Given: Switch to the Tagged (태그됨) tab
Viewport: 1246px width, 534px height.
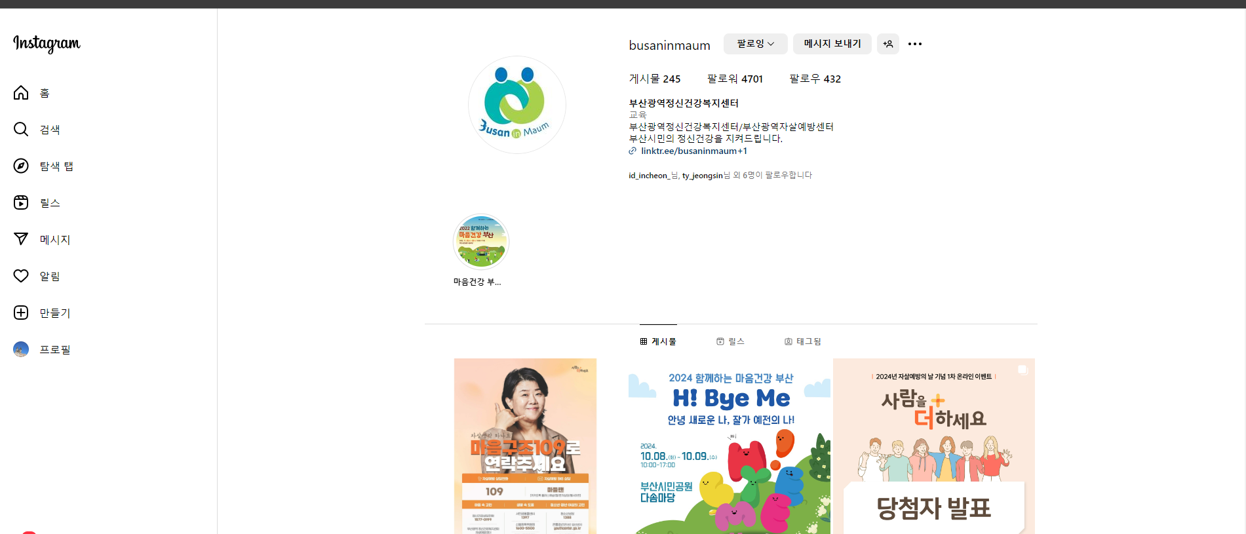Looking at the screenshot, I should [x=802, y=341].
